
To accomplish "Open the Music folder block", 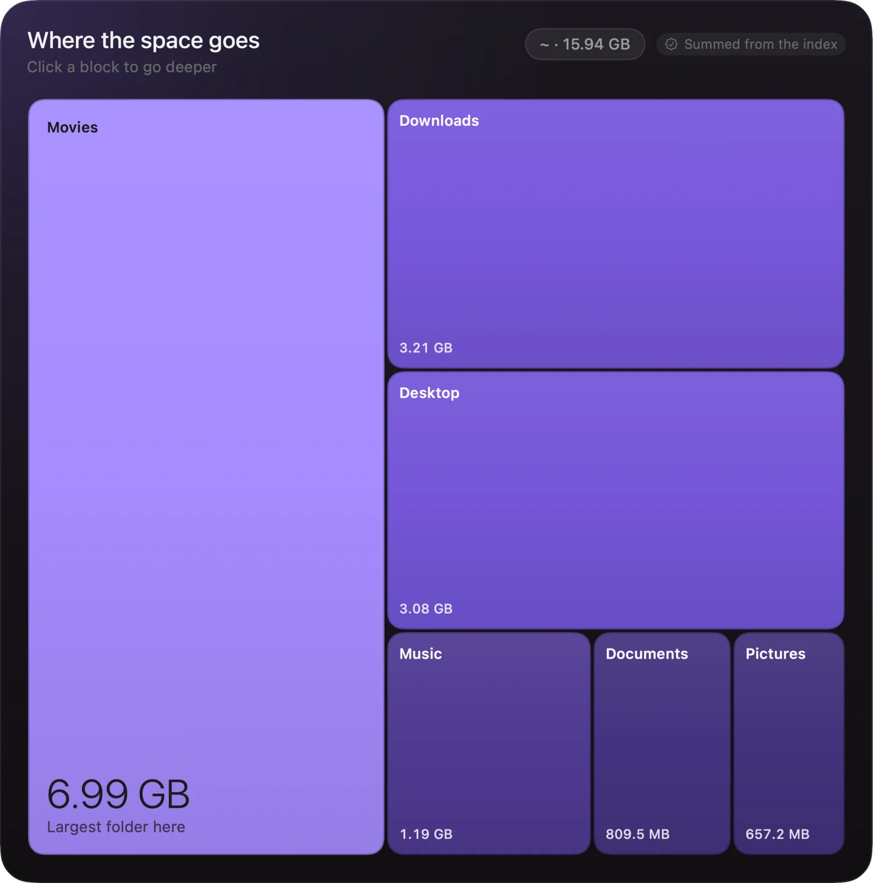I will click(x=489, y=743).
